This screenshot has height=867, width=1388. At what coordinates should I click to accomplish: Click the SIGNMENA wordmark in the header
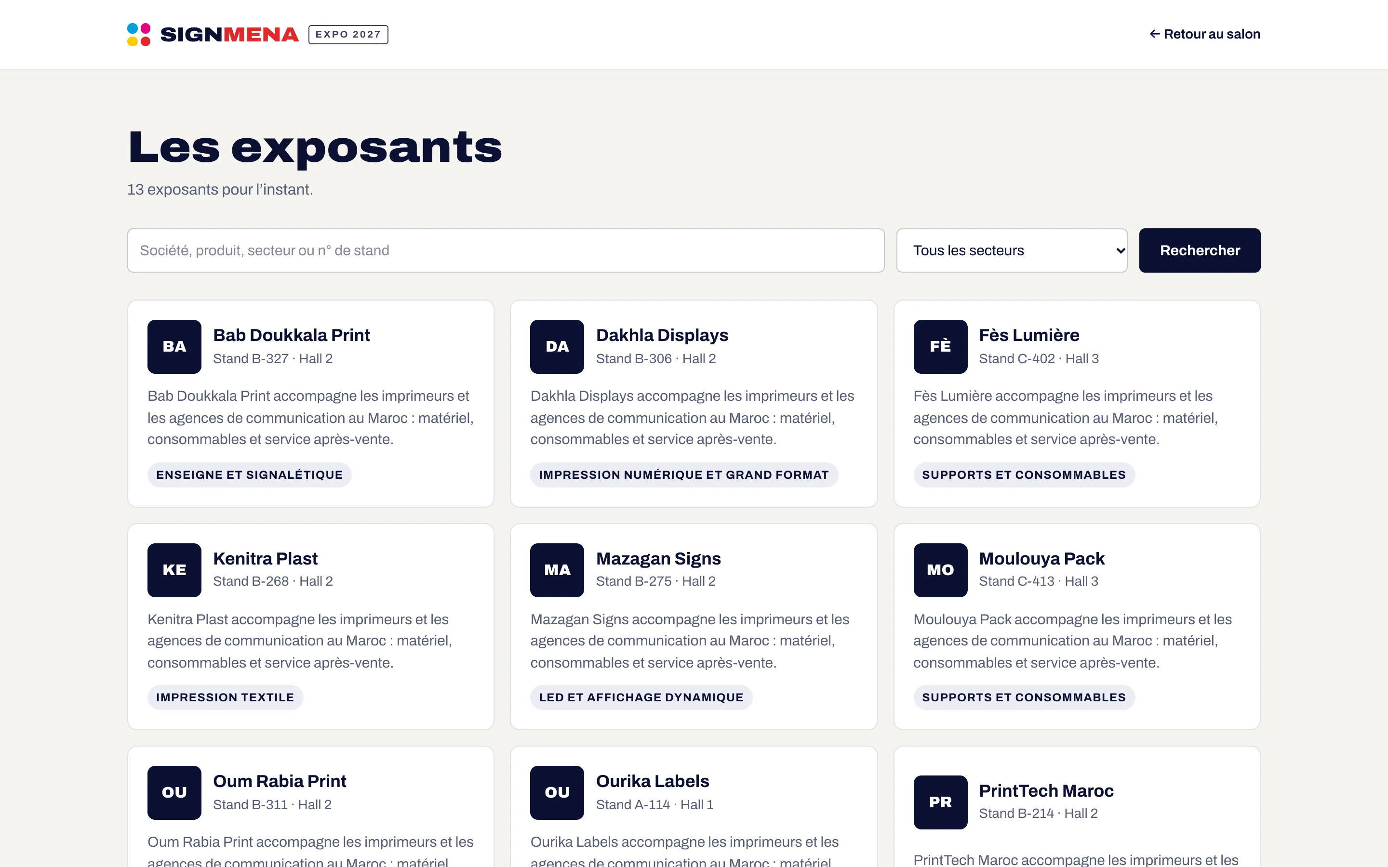[x=229, y=34]
